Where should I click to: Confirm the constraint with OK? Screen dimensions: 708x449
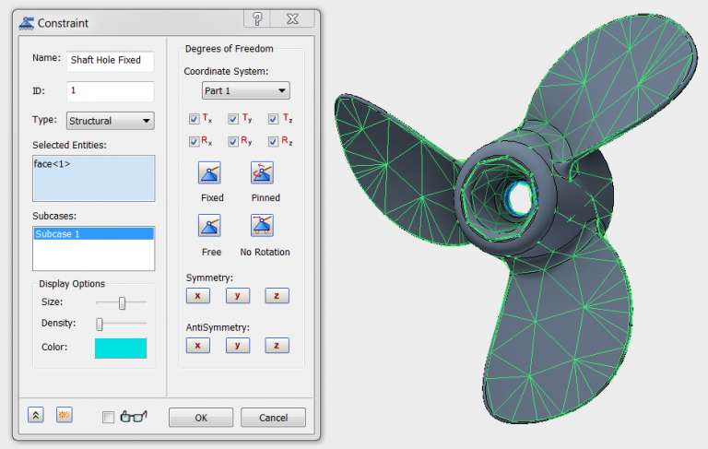[x=201, y=418]
